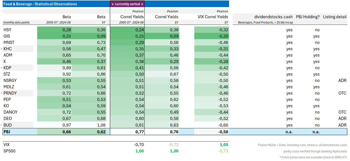Select the PEP ticker cell
The height and width of the screenshot is (161, 350).
click(7, 99)
